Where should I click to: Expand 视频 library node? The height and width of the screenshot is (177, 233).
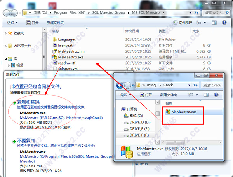(9, 65)
